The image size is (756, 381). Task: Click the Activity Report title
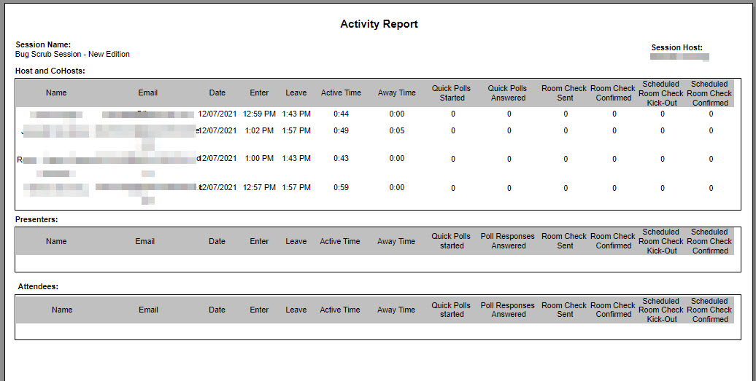pyautogui.click(x=379, y=24)
